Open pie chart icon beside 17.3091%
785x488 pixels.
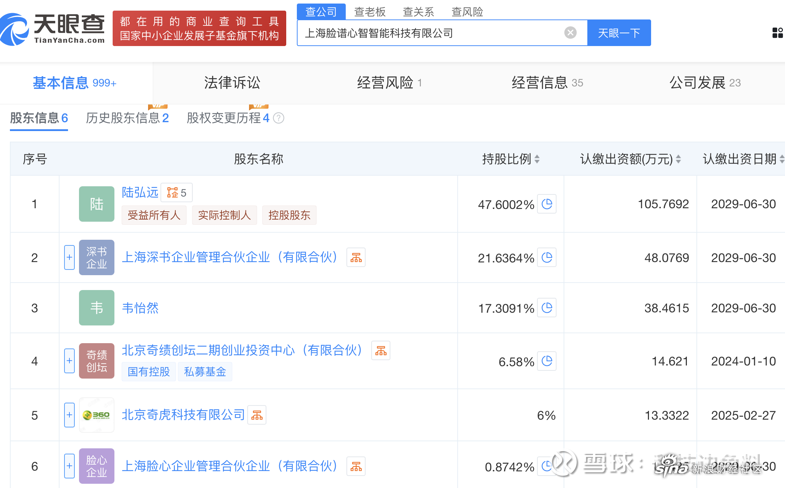point(547,308)
